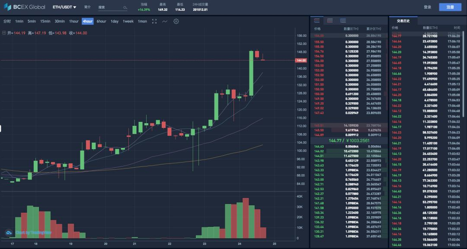The width and height of the screenshot is (467, 249).
Task: Select the 150.00 sell order row
Action: pyautogui.click(x=349, y=94)
